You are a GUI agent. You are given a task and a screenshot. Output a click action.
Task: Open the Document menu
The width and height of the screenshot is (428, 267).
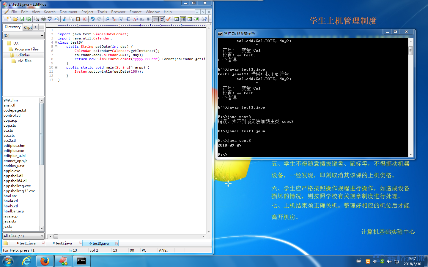(68, 12)
